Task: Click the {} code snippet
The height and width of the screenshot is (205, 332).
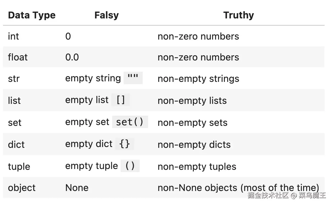Action: (x=125, y=144)
